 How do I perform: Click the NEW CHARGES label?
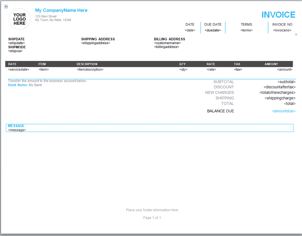coord(219,93)
